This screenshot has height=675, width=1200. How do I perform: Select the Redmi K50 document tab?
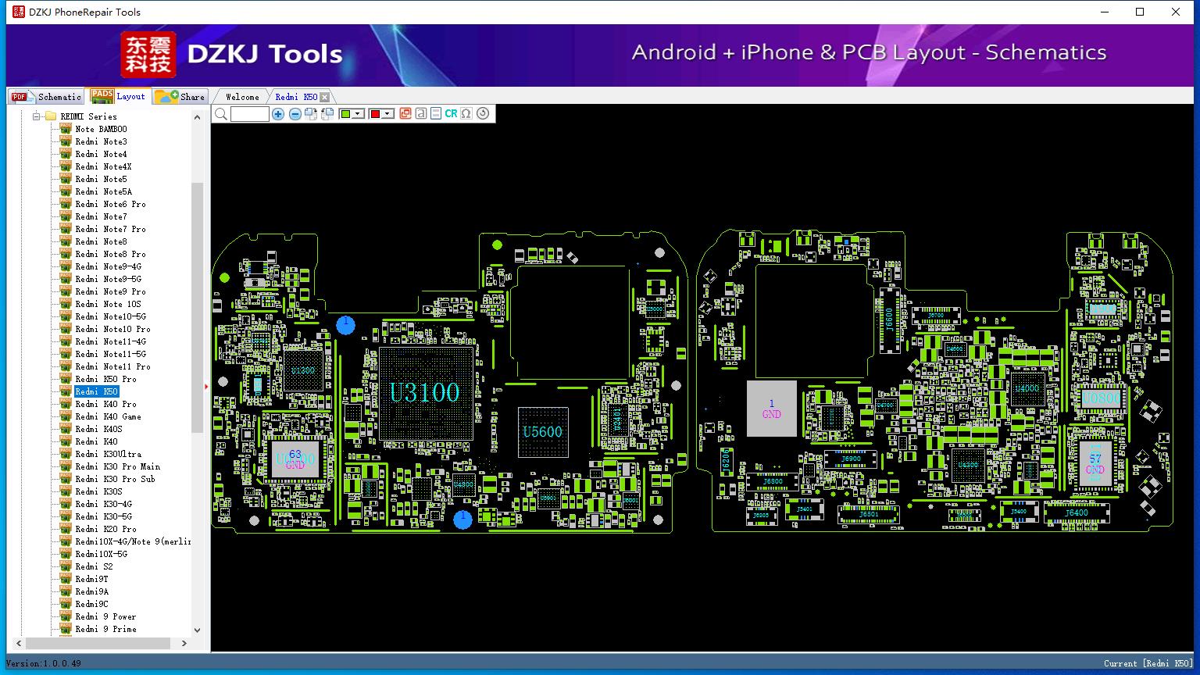(296, 97)
